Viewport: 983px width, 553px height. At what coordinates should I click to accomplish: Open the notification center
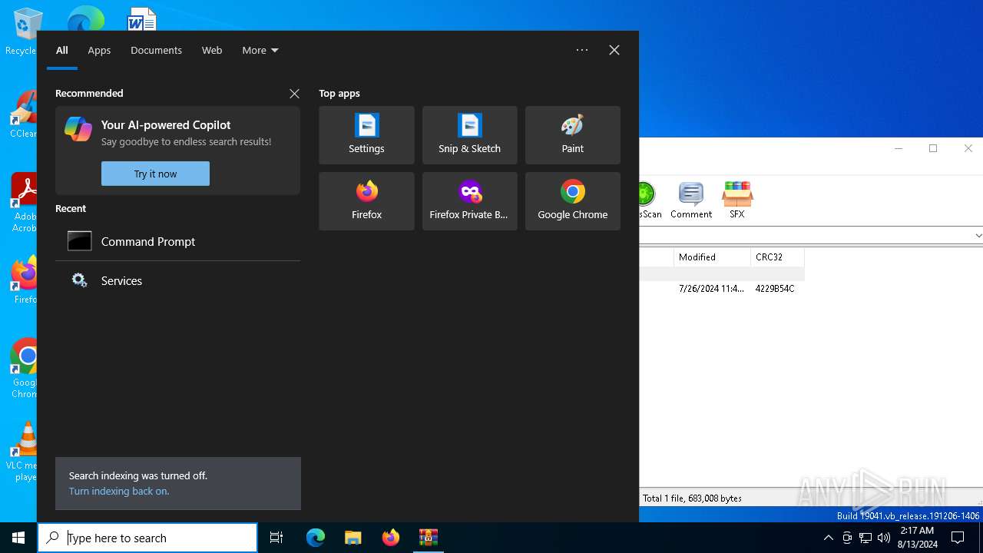[x=958, y=538]
